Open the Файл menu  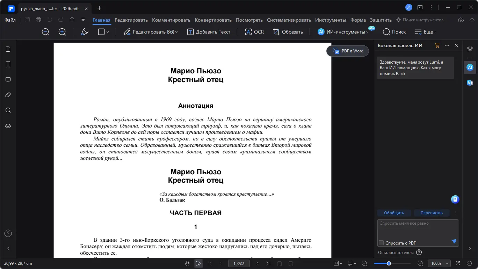coord(10,20)
